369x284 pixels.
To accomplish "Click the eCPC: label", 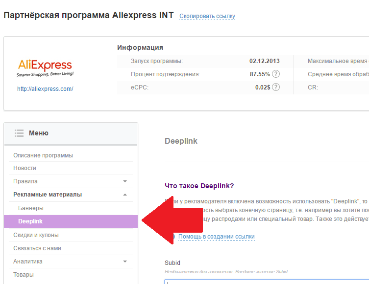I will (140, 87).
